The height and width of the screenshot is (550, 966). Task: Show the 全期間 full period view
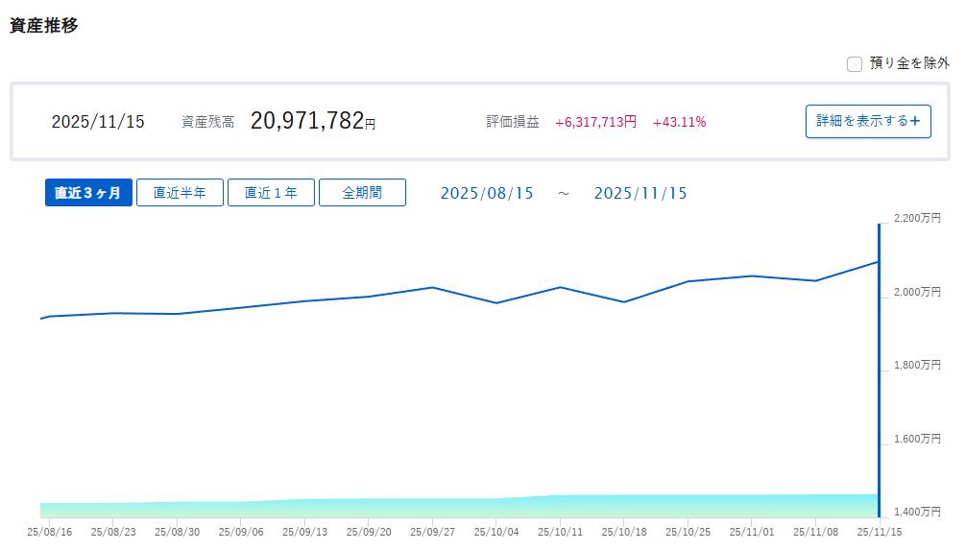[x=362, y=193]
